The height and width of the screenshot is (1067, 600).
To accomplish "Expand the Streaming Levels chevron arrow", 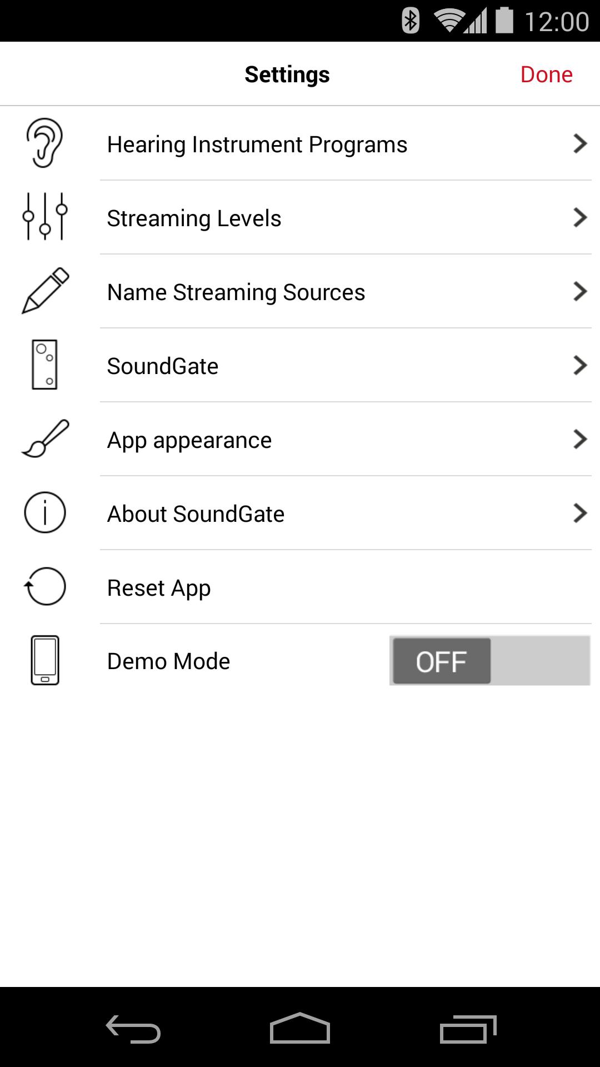I will (580, 217).
